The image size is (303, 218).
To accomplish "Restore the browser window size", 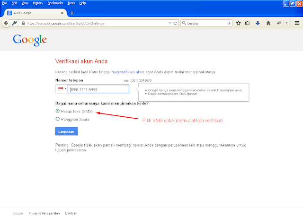I will [x=293, y=4].
